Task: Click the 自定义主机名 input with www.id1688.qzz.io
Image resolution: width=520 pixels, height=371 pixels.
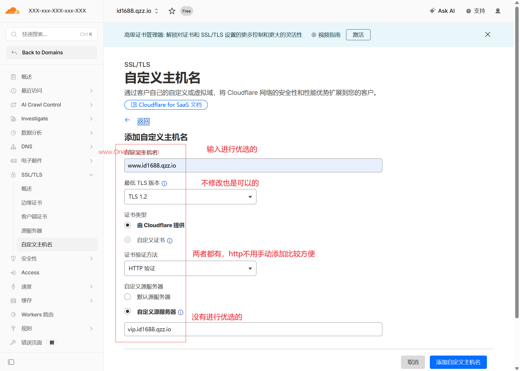Action: tap(253, 165)
